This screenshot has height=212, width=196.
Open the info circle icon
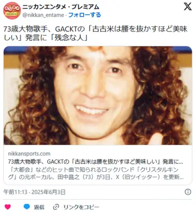click(188, 192)
